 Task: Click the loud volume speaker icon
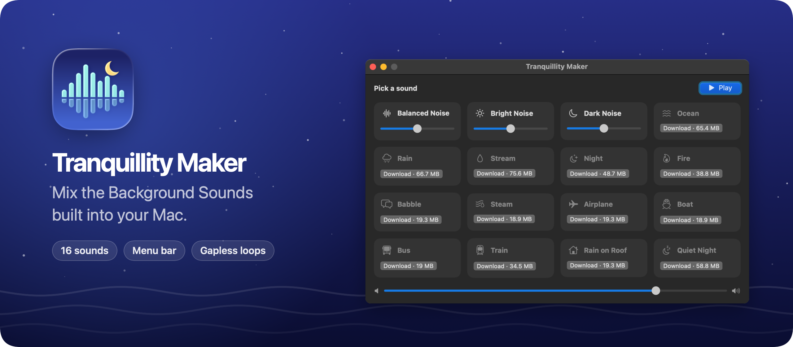736,291
